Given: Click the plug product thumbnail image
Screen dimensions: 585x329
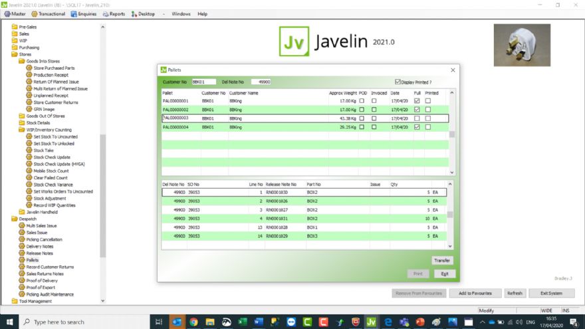Looking at the screenshot, I should point(522,45).
